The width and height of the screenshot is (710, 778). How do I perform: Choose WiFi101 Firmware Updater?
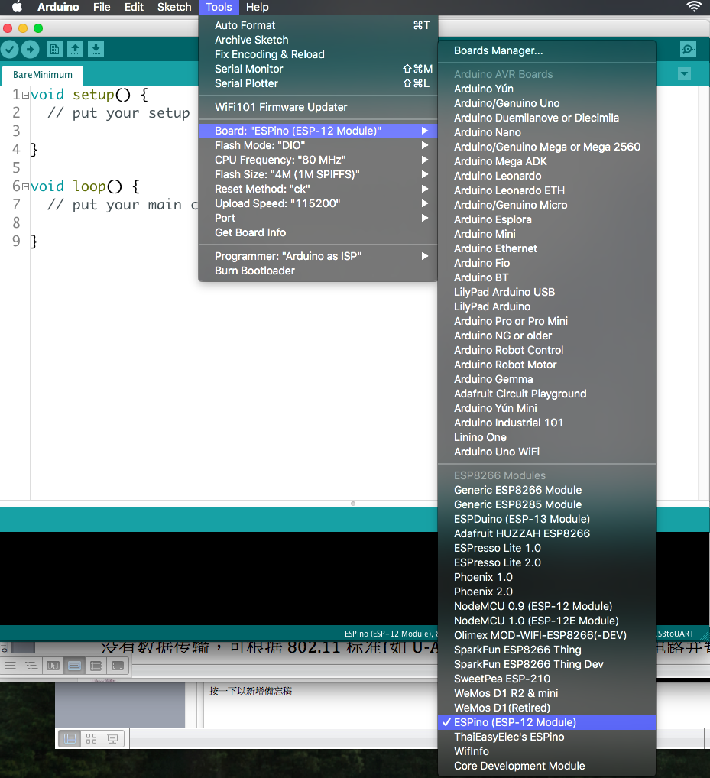pos(317,107)
